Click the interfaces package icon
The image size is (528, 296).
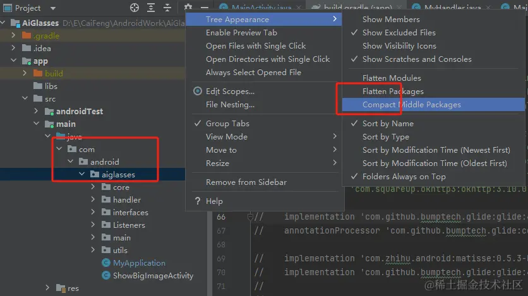tap(106, 212)
